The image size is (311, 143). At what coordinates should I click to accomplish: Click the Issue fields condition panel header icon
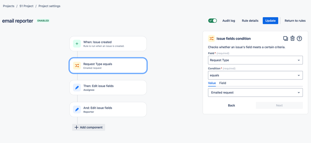[211, 38]
